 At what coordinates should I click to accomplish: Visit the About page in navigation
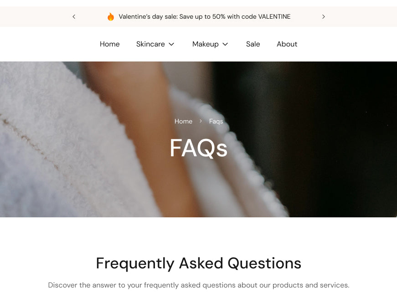[x=287, y=44]
